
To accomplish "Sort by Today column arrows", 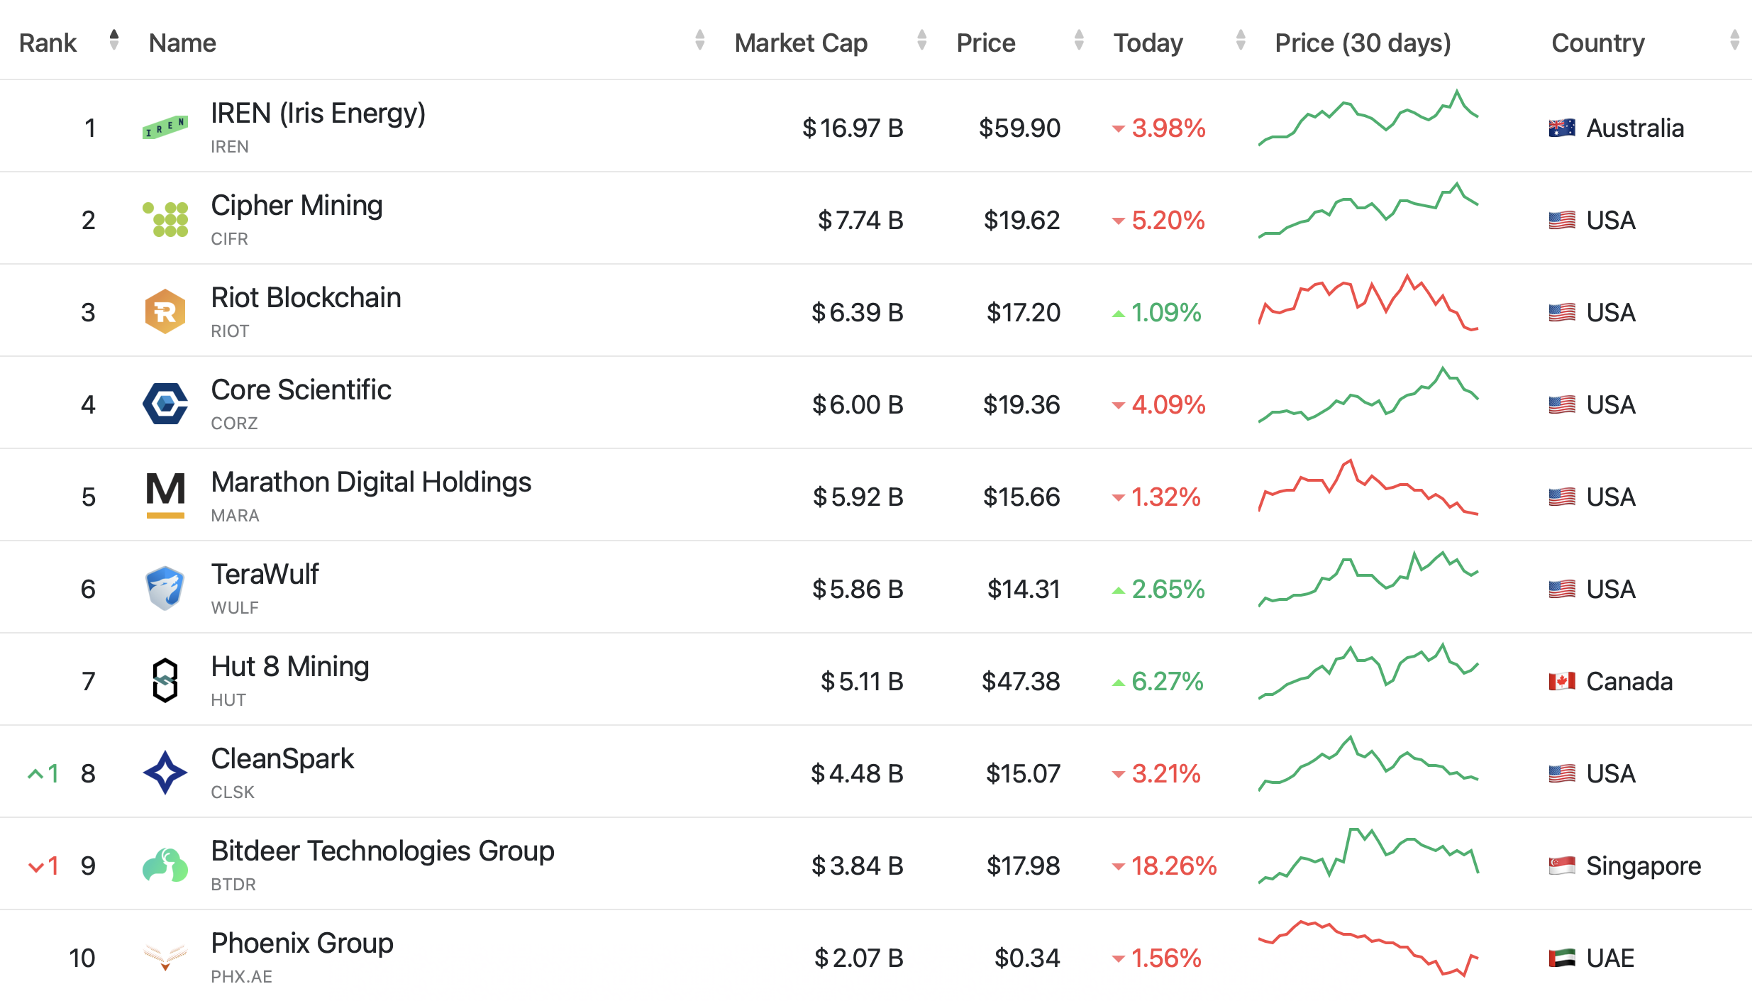I will click(1240, 40).
